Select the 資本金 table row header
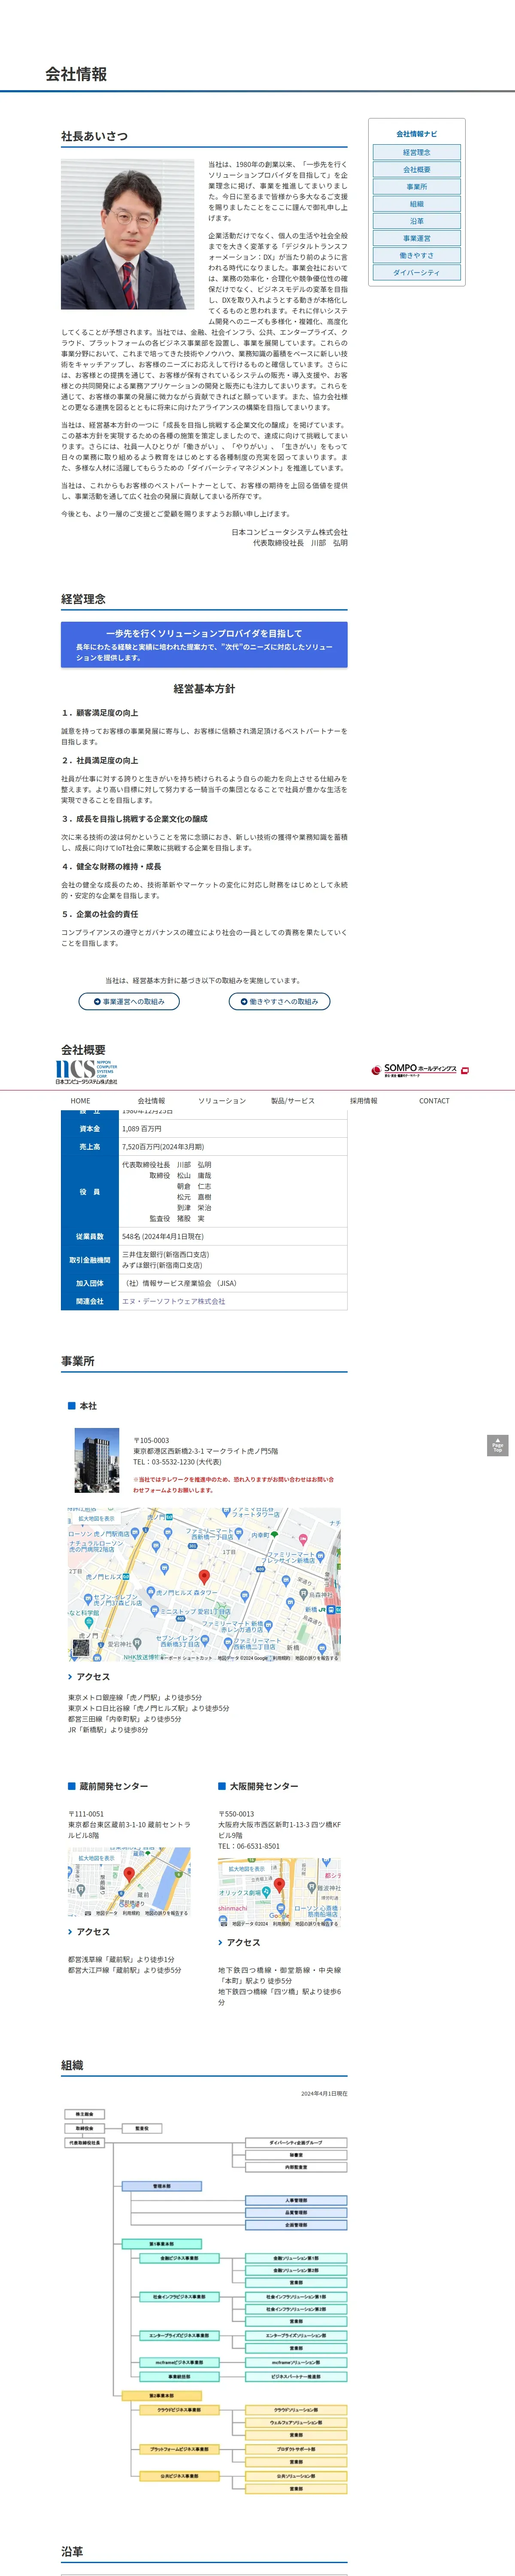 tap(90, 1128)
